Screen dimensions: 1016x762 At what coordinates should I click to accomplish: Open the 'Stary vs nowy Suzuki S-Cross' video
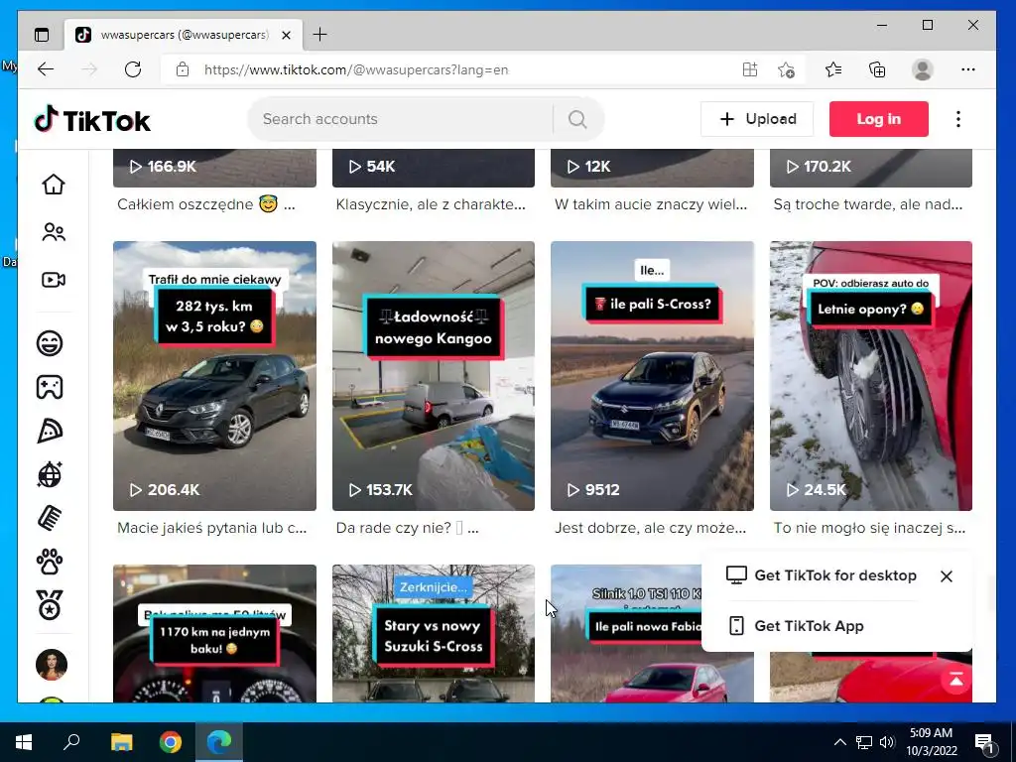434,634
